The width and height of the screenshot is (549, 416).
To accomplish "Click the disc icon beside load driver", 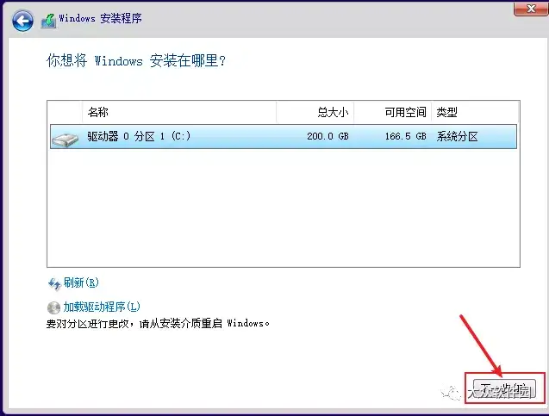I will coord(53,307).
